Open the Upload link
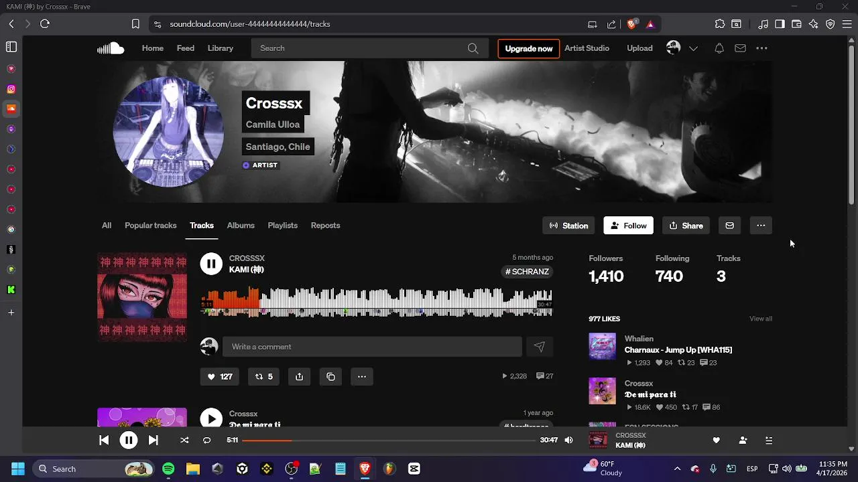Viewport: 858px width, 482px height. (x=639, y=48)
